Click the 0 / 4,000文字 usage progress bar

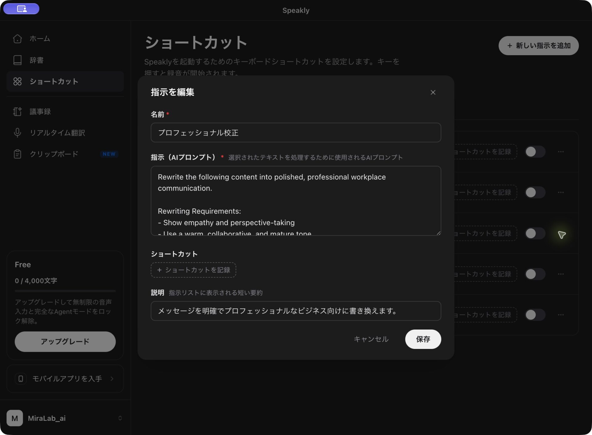tap(65, 291)
